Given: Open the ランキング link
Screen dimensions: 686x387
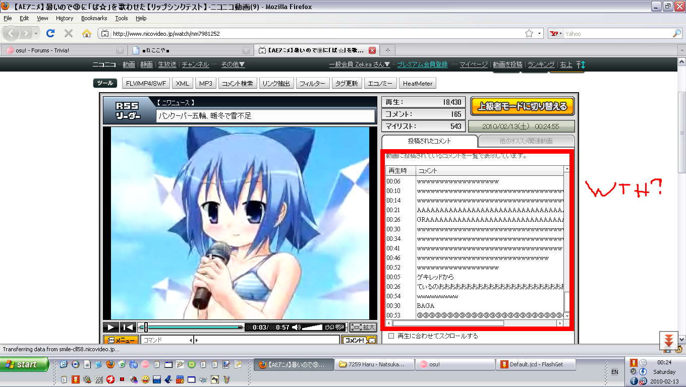Looking at the screenshot, I should (541, 64).
